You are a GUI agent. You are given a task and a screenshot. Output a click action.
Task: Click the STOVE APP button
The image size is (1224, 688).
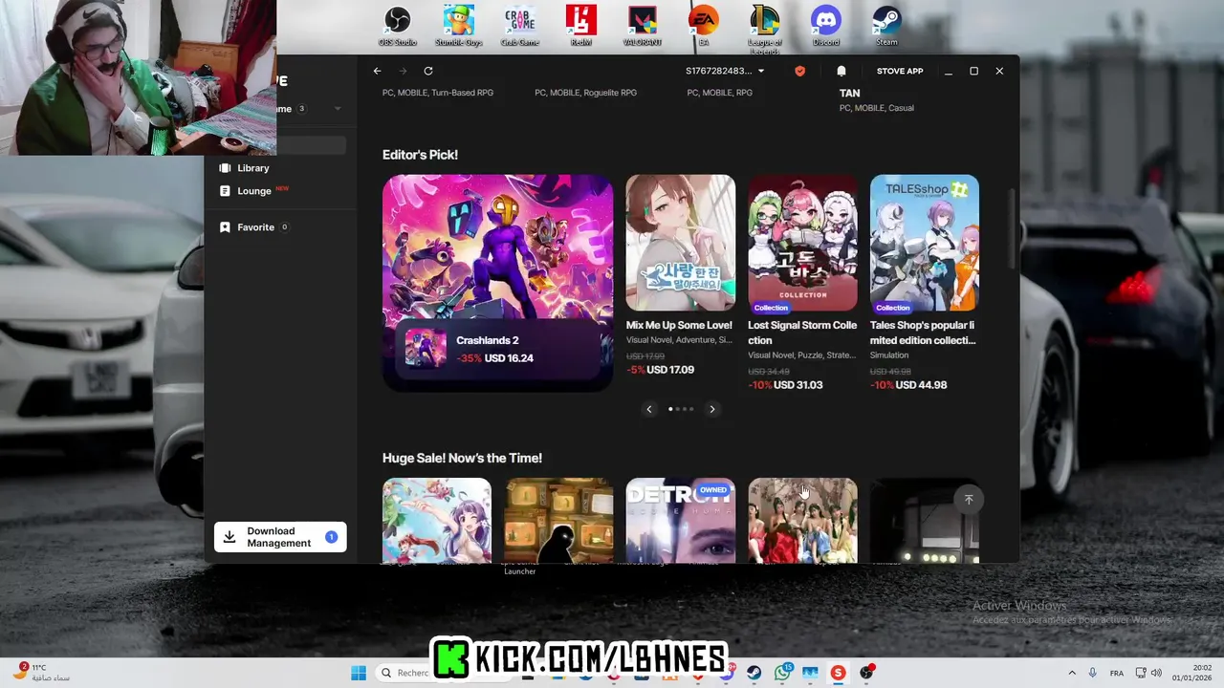pyautogui.click(x=900, y=71)
